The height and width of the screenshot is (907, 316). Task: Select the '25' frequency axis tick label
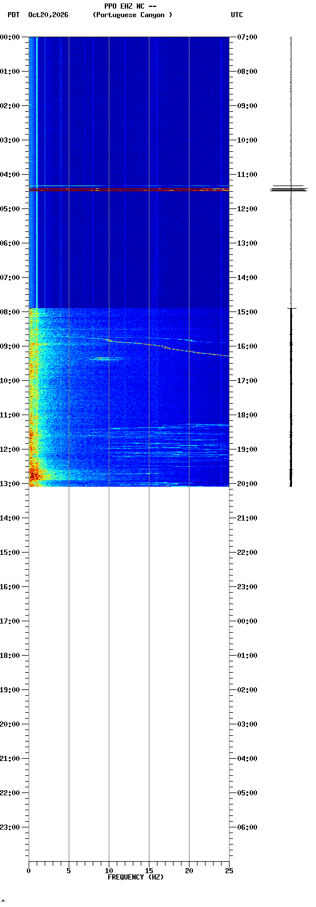coord(229,871)
